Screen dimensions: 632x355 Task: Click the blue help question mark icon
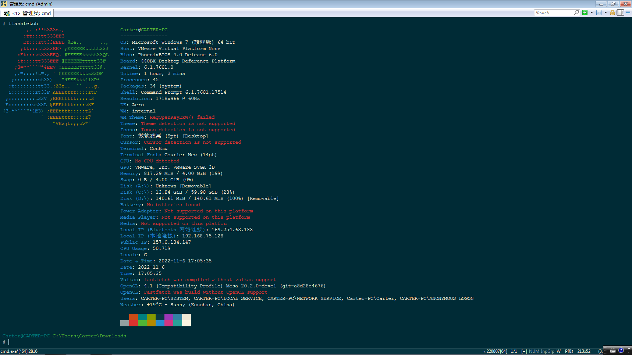tap(621, 350)
